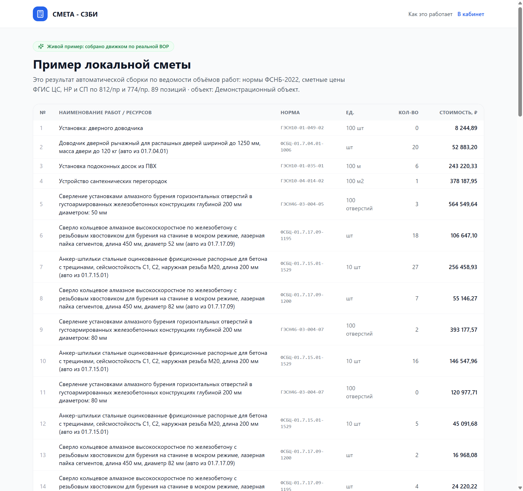Click norm code 'ГЭСН46-03-004-05'

302,204
